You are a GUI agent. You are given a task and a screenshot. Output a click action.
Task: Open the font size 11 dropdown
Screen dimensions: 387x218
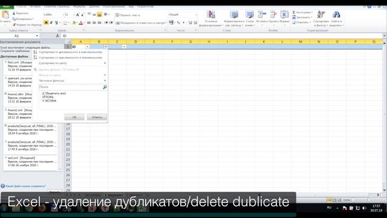point(74,15)
